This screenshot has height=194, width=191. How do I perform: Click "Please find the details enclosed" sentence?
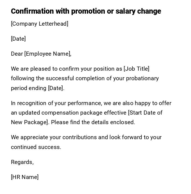(x=93, y=122)
